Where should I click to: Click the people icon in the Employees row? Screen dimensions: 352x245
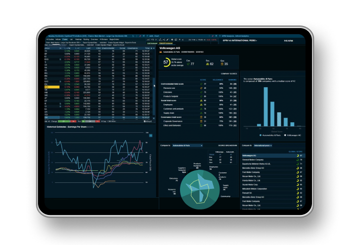[201, 105]
